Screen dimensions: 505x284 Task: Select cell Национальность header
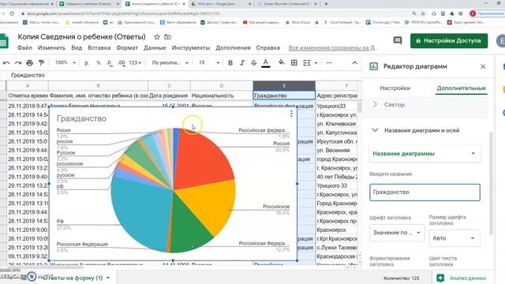(x=222, y=95)
